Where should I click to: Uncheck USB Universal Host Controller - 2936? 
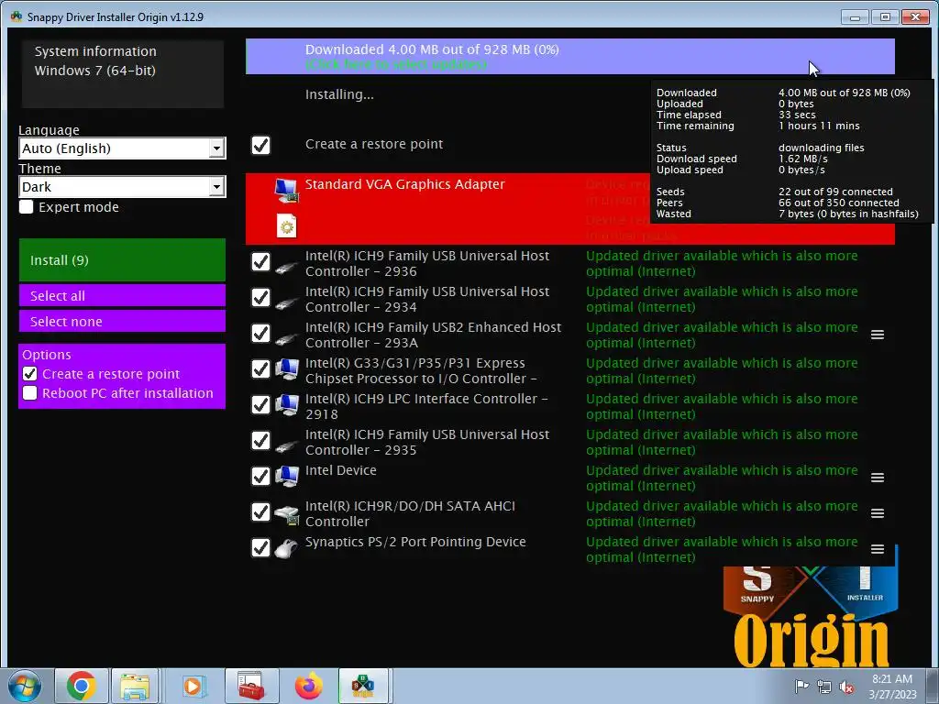pyautogui.click(x=260, y=261)
